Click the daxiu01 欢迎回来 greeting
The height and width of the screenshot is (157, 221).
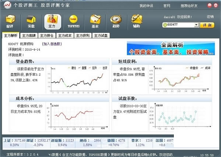(x=178, y=17)
